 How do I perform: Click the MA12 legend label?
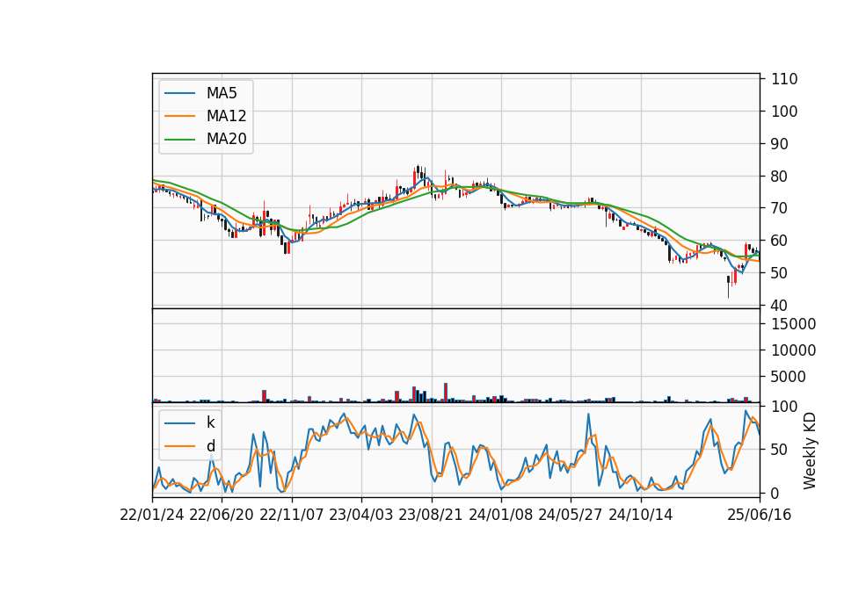[x=226, y=116]
